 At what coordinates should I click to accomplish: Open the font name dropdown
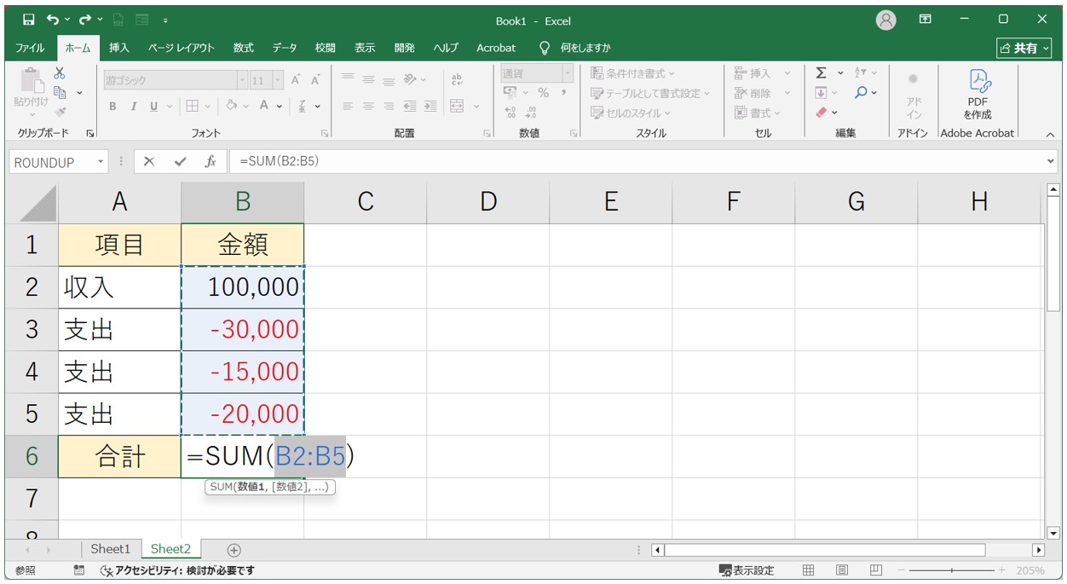(242, 80)
